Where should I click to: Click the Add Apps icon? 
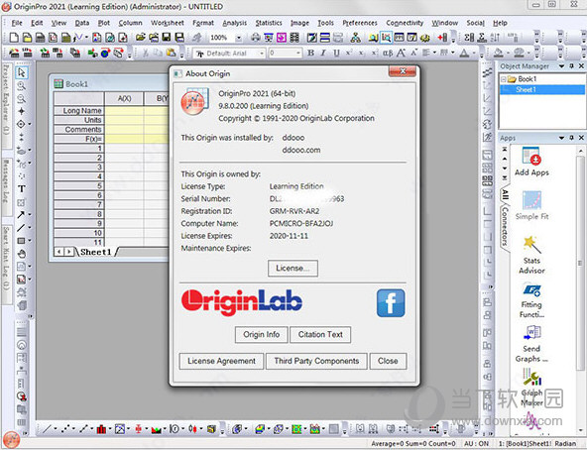coord(531,162)
